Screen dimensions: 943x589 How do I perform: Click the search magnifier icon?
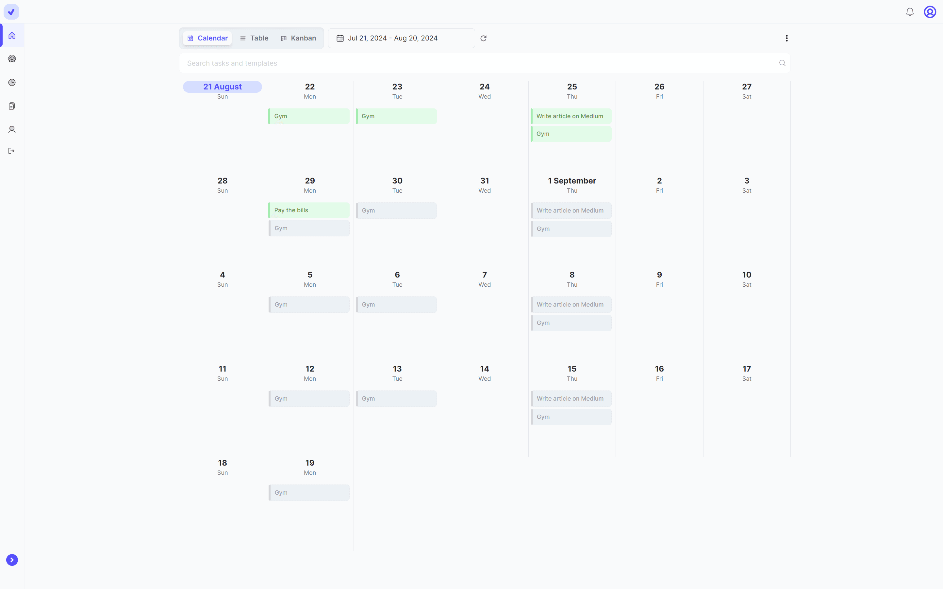point(782,63)
